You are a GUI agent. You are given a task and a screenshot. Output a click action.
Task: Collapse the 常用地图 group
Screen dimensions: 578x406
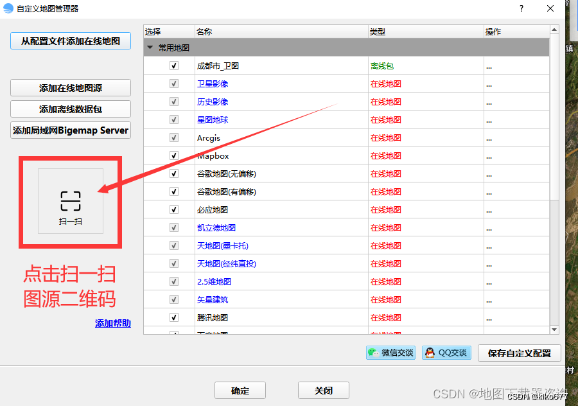click(x=150, y=48)
